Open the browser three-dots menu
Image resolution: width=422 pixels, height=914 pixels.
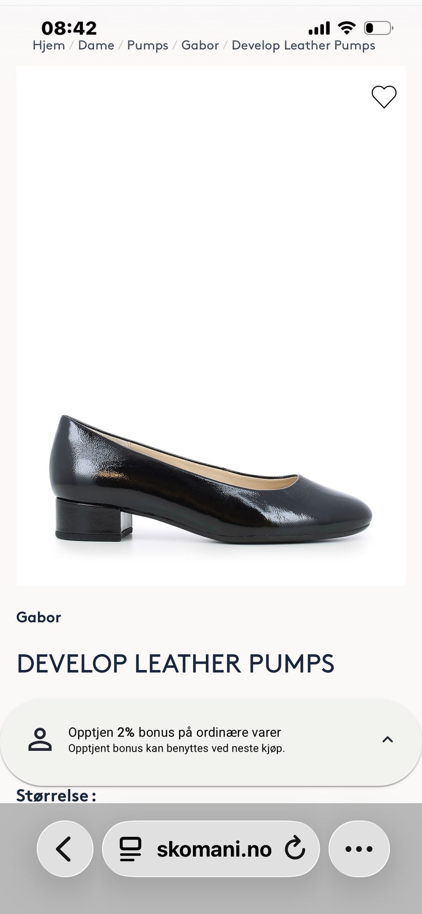(x=359, y=848)
